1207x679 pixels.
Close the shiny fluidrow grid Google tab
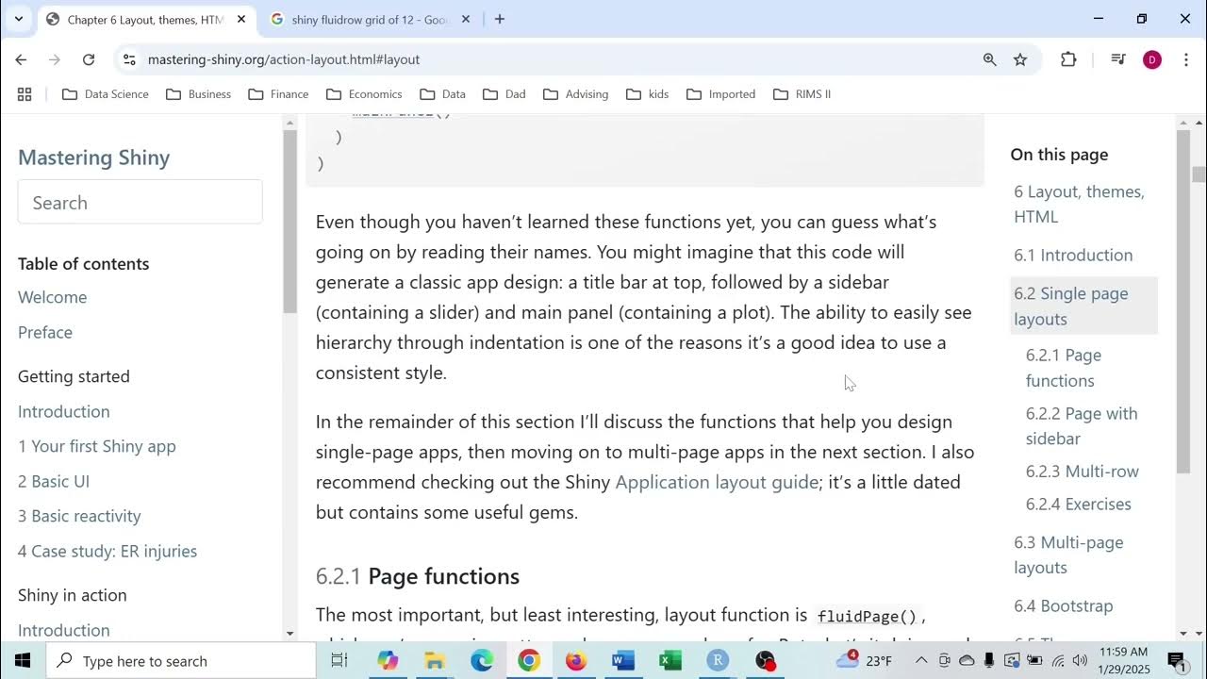466,19
